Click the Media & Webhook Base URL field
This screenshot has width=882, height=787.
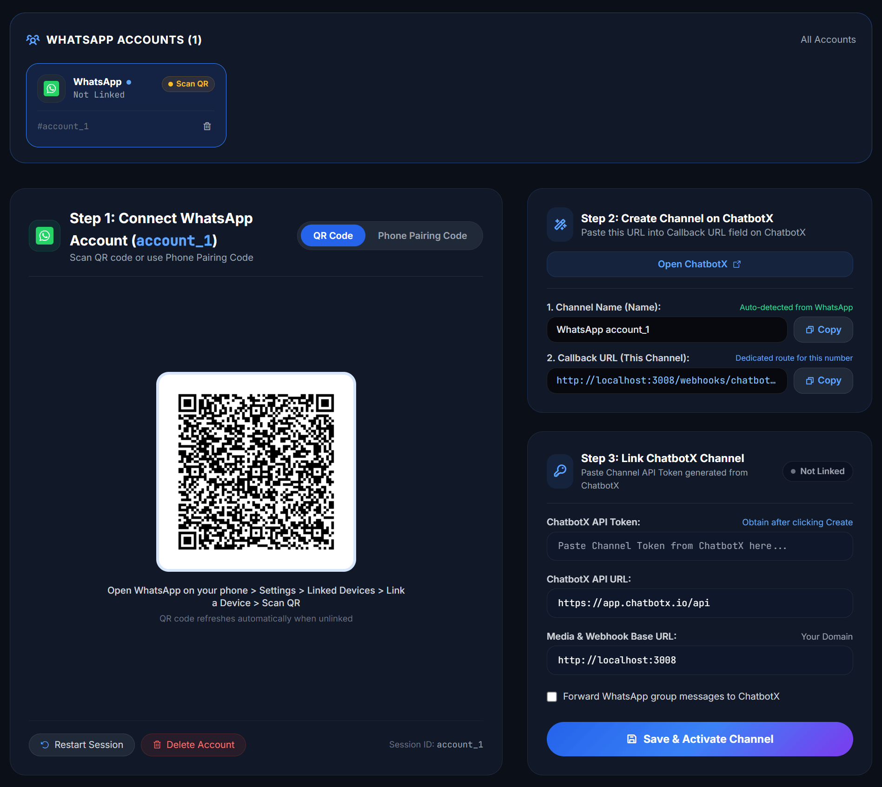pyautogui.click(x=700, y=661)
